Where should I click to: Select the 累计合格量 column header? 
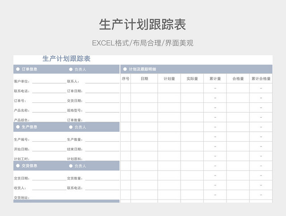click(261, 78)
